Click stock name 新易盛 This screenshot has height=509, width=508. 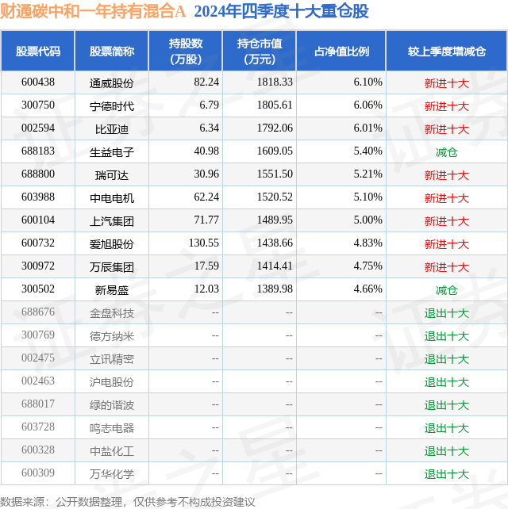[112, 290]
